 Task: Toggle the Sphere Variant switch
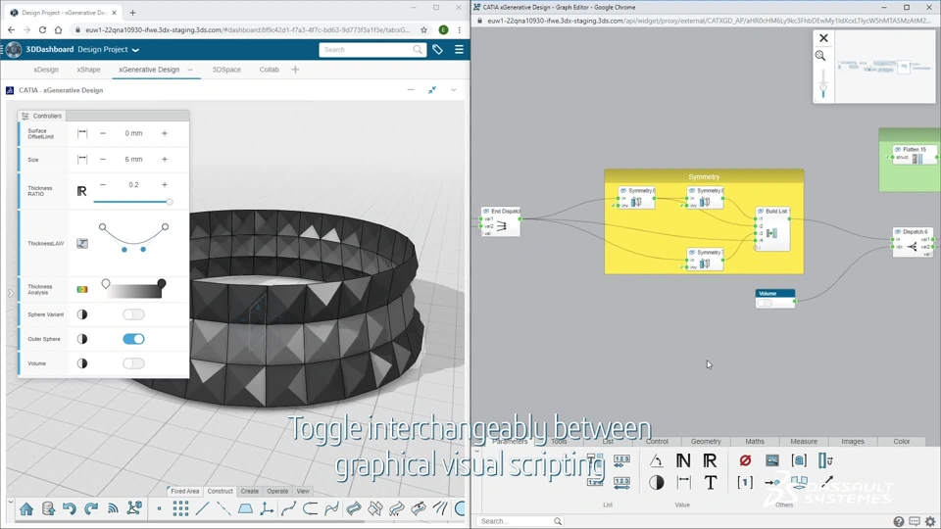pos(133,314)
